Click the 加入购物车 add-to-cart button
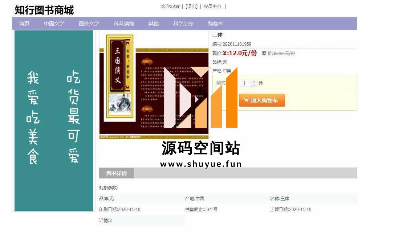 pos(262,100)
